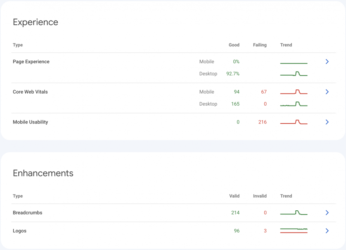Open the Page Experience row

173,68
